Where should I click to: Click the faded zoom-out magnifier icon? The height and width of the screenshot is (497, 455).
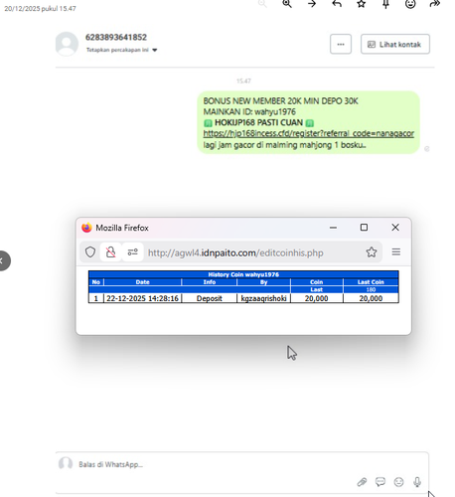(x=262, y=4)
